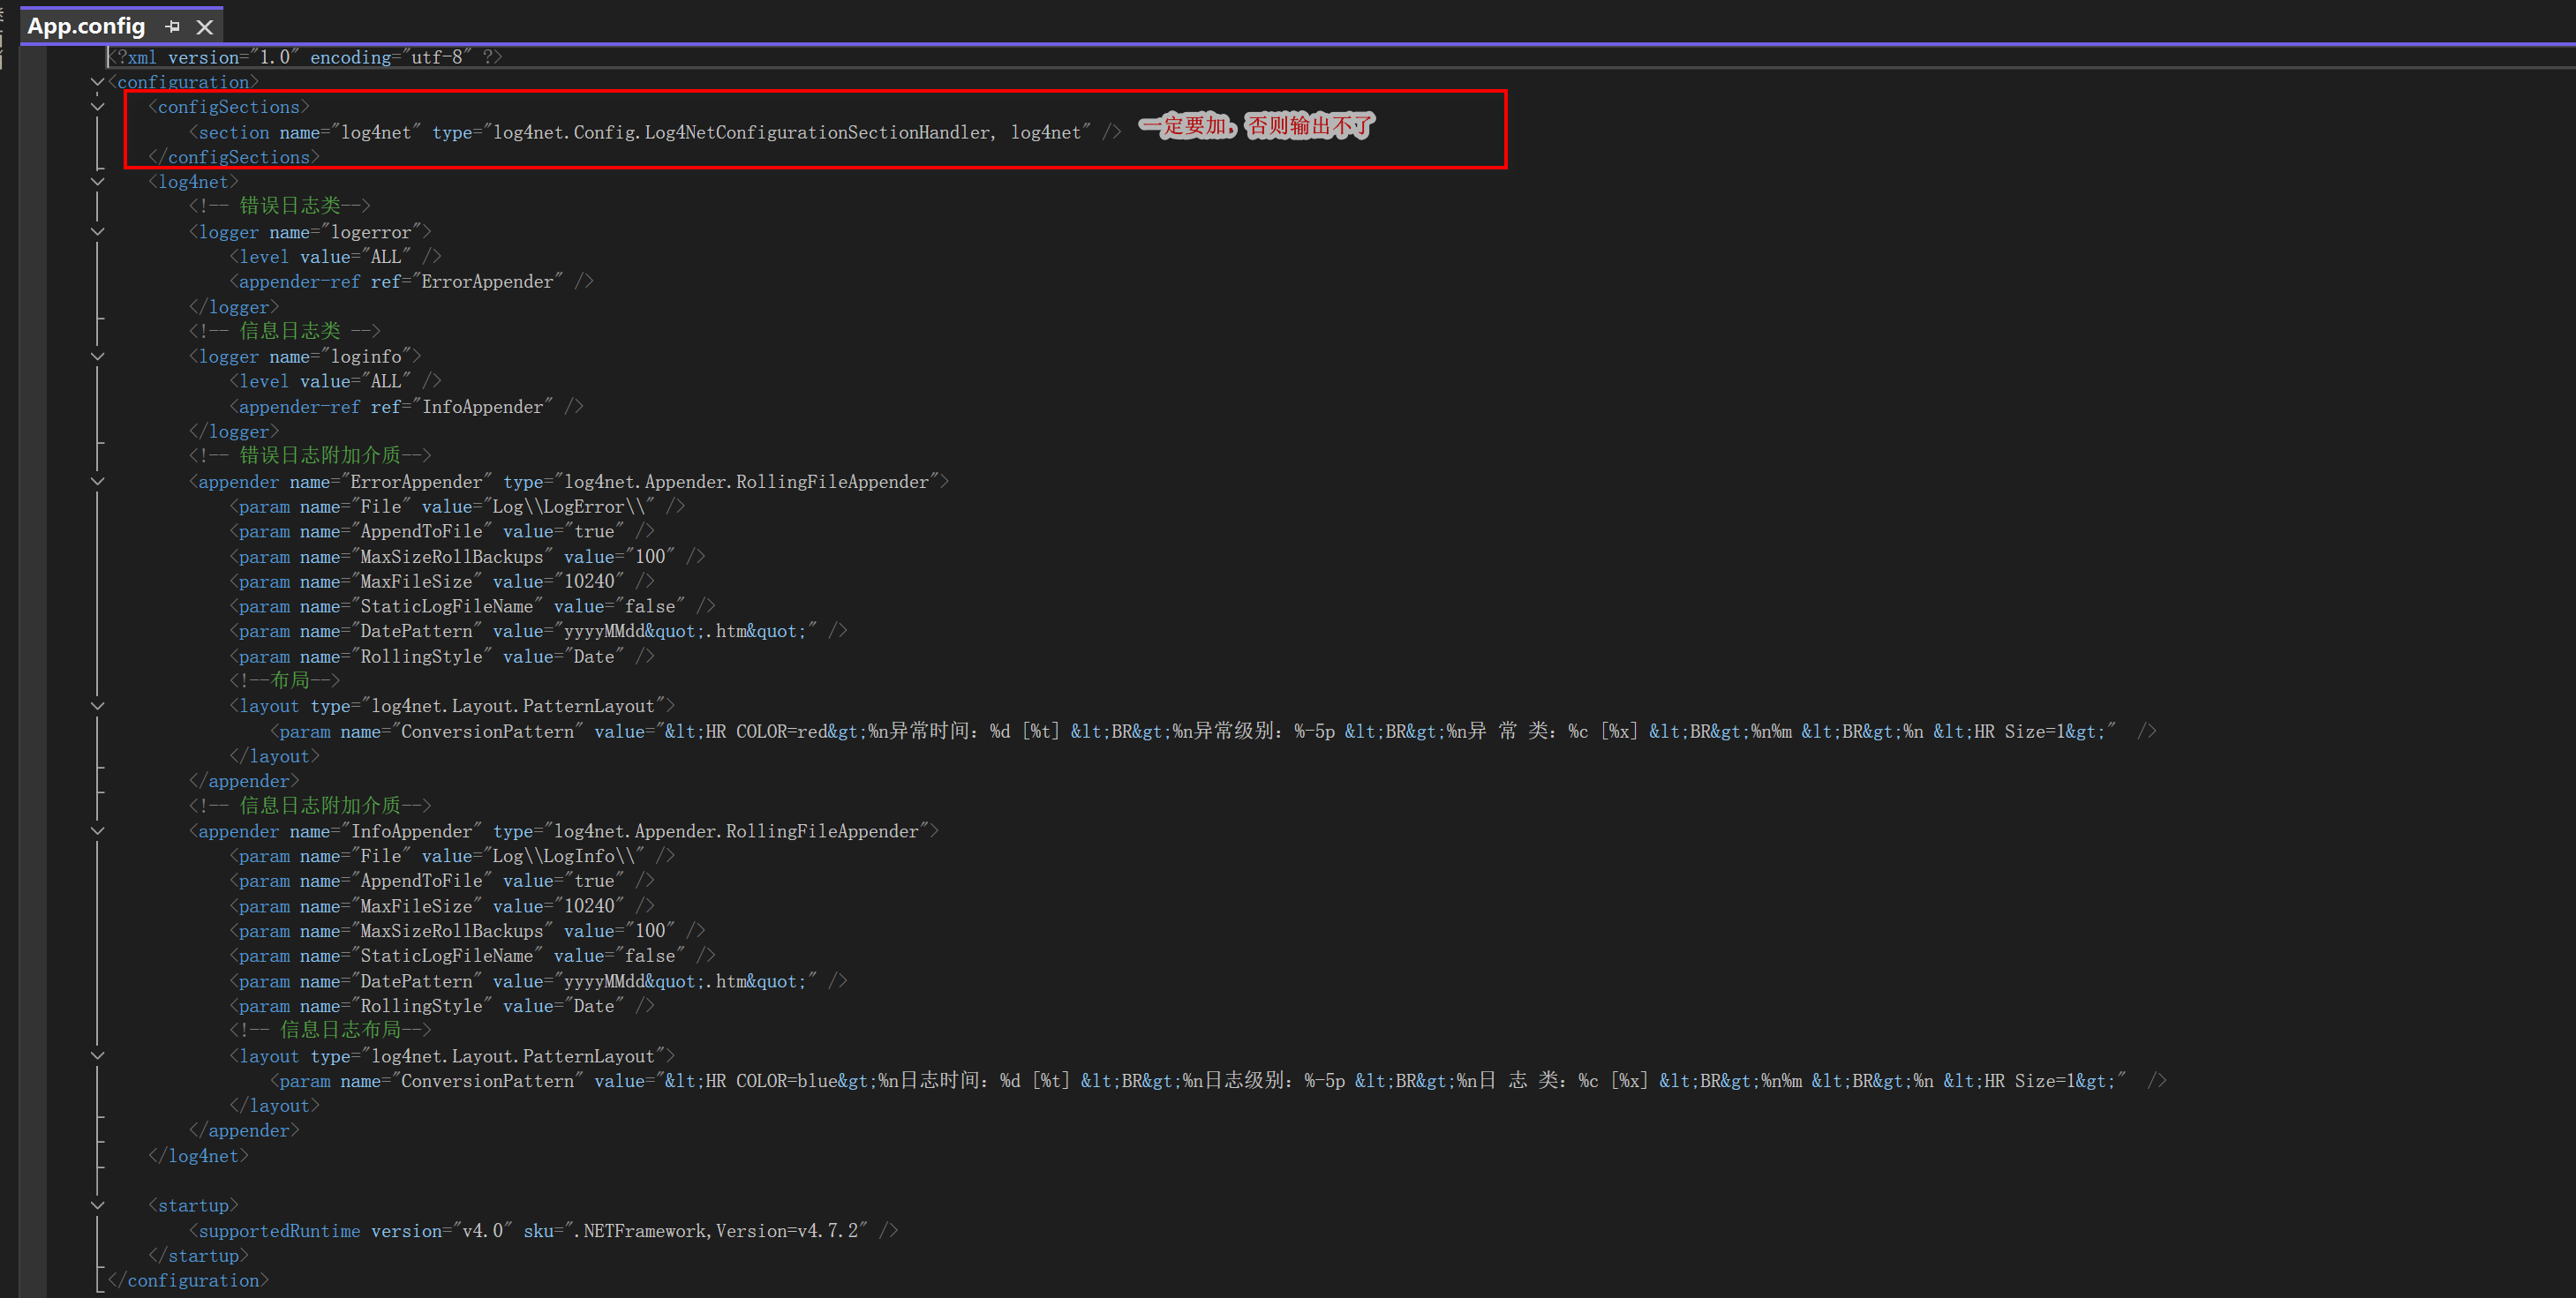Collapse the configuration root element
The height and width of the screenshot is (1298, 2576).
point(97,82)
